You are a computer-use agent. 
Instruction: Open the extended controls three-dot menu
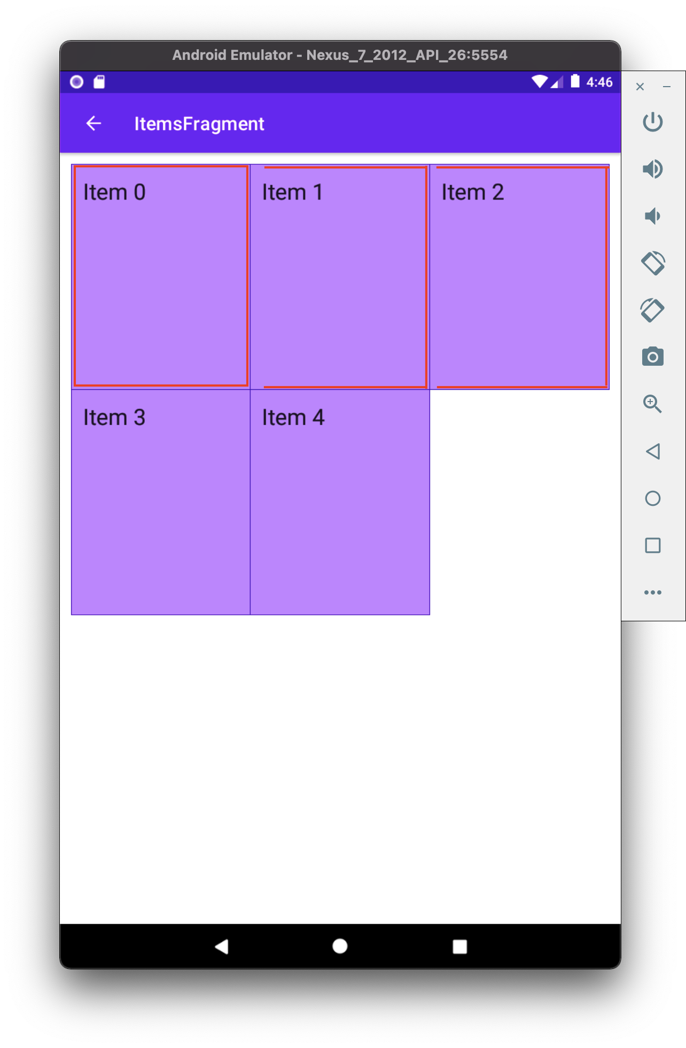click(652, 592)
